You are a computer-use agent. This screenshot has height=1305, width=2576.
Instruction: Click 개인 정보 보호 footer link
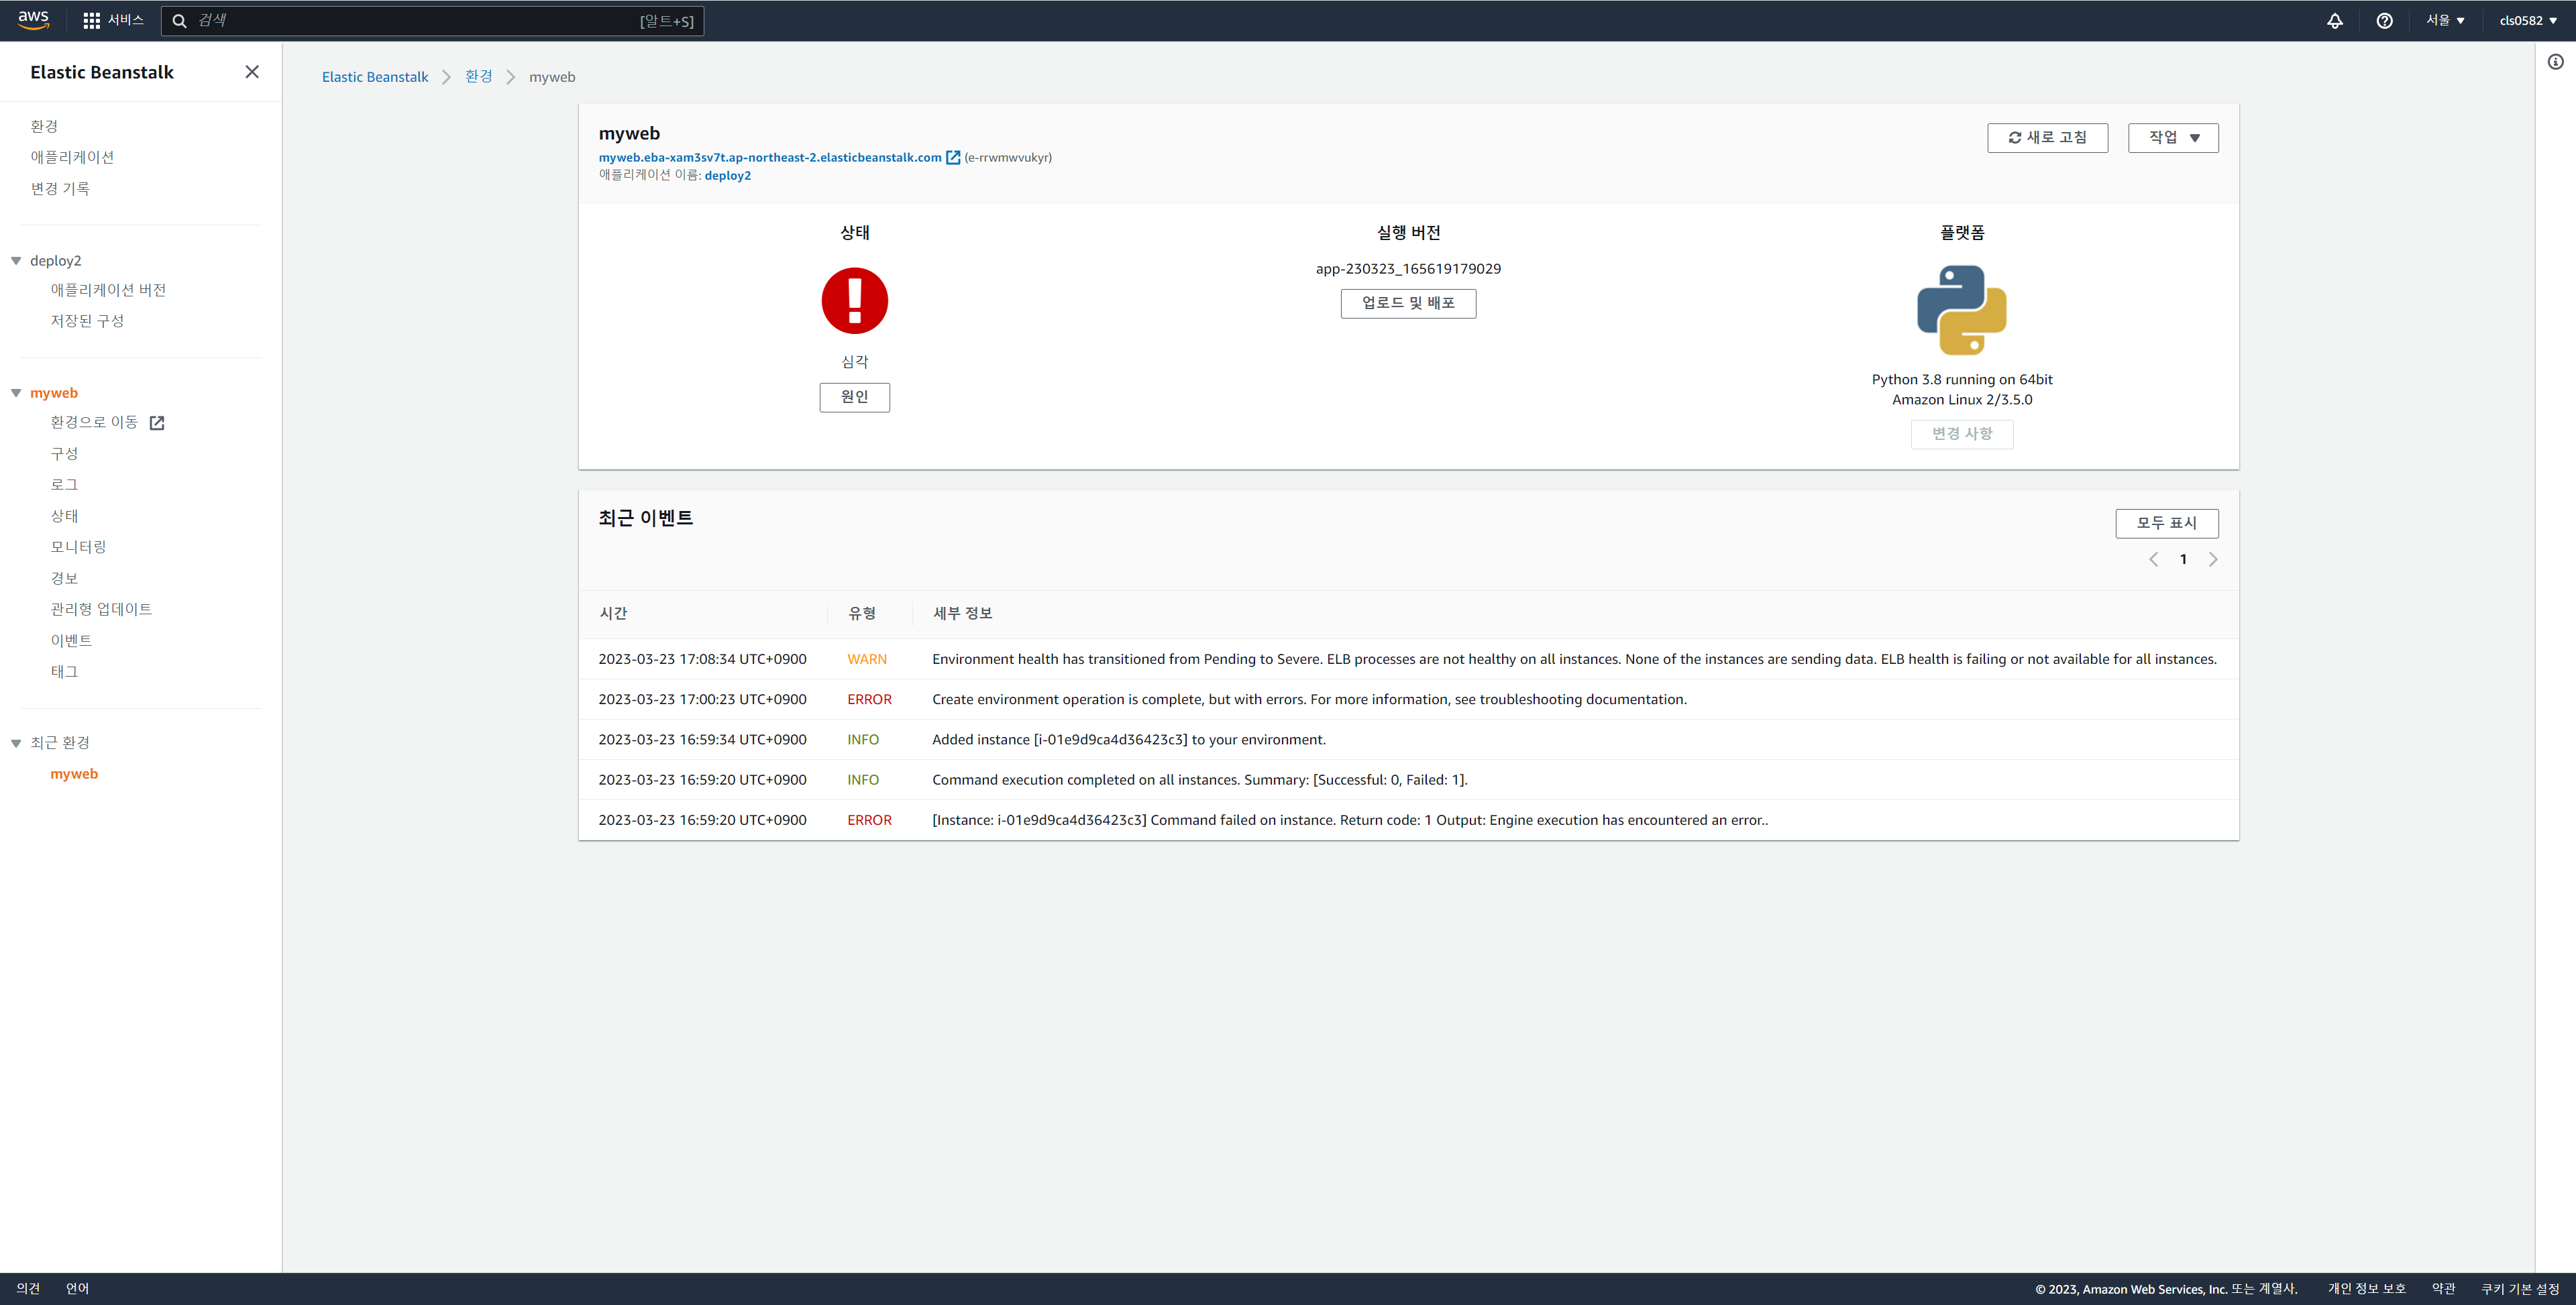tap(2366, 1289)
